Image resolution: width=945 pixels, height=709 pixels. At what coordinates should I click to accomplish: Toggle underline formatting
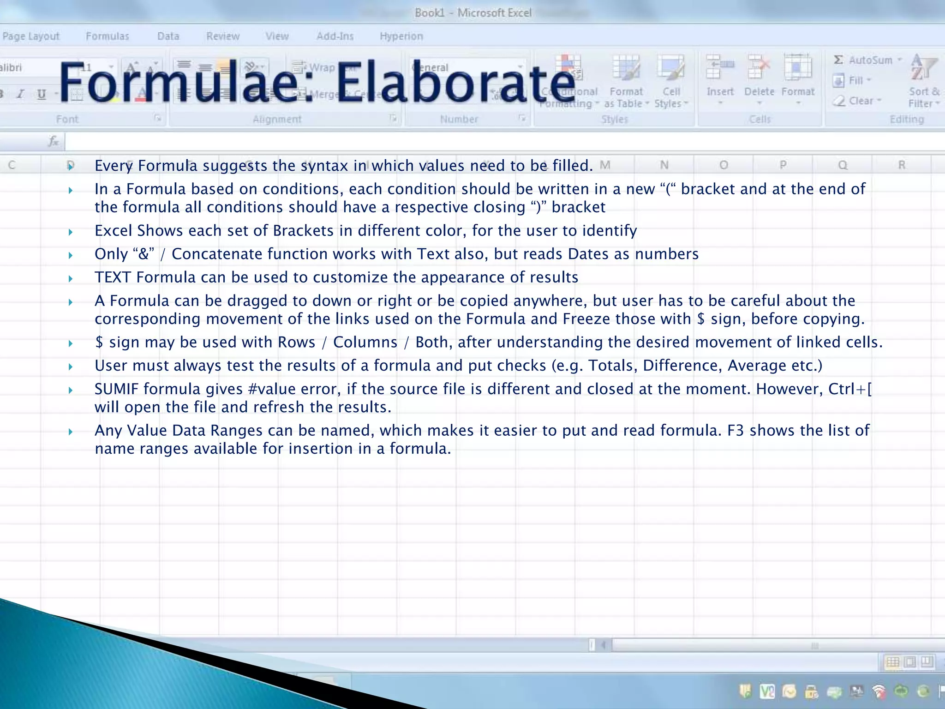pyautogui.click(x=42, y=94)
